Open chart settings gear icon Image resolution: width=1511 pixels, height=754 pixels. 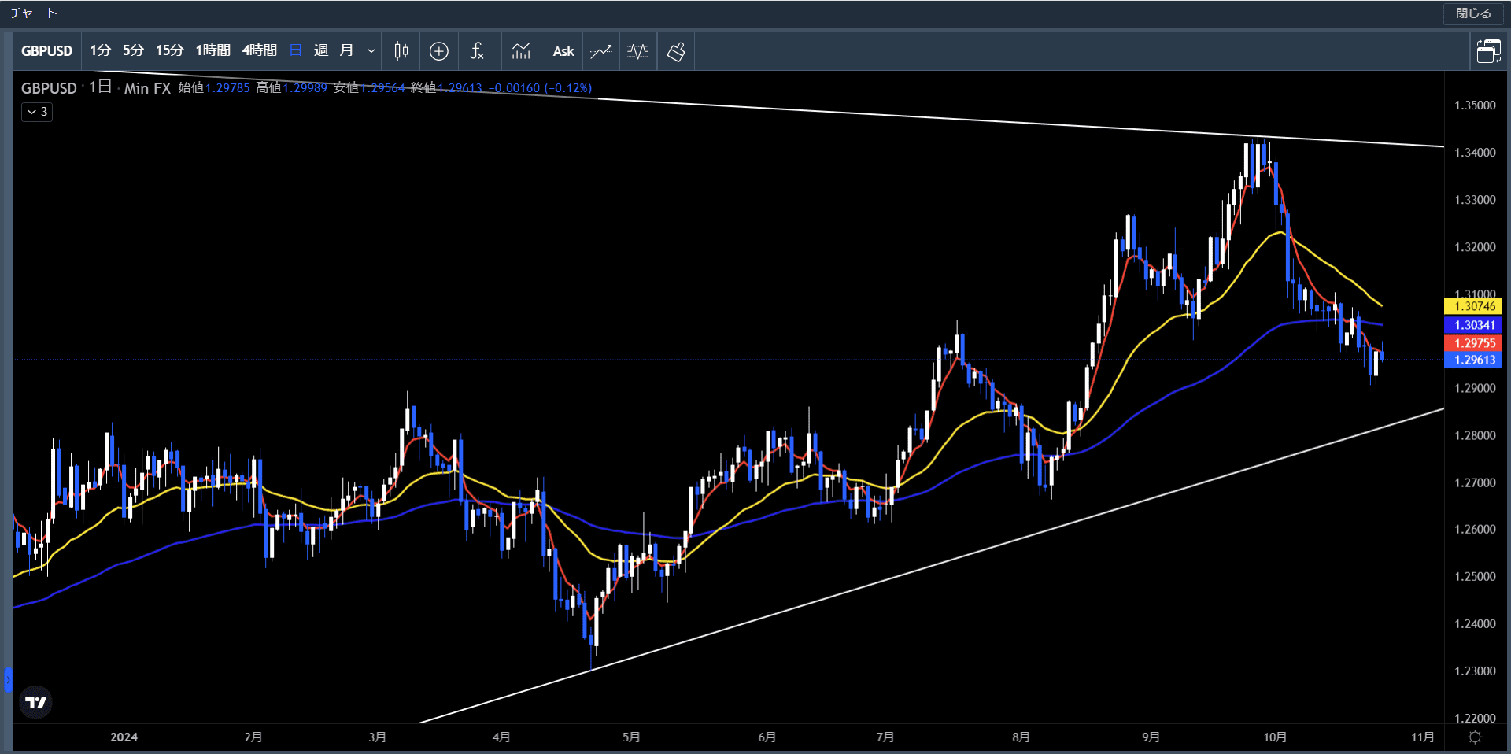1476,737
